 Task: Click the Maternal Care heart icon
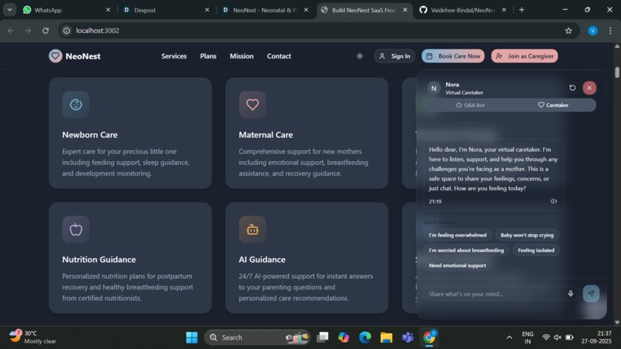coord(252,105)
